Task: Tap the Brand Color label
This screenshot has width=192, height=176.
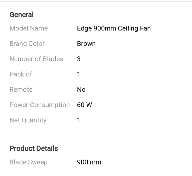Action: [27, 44]
